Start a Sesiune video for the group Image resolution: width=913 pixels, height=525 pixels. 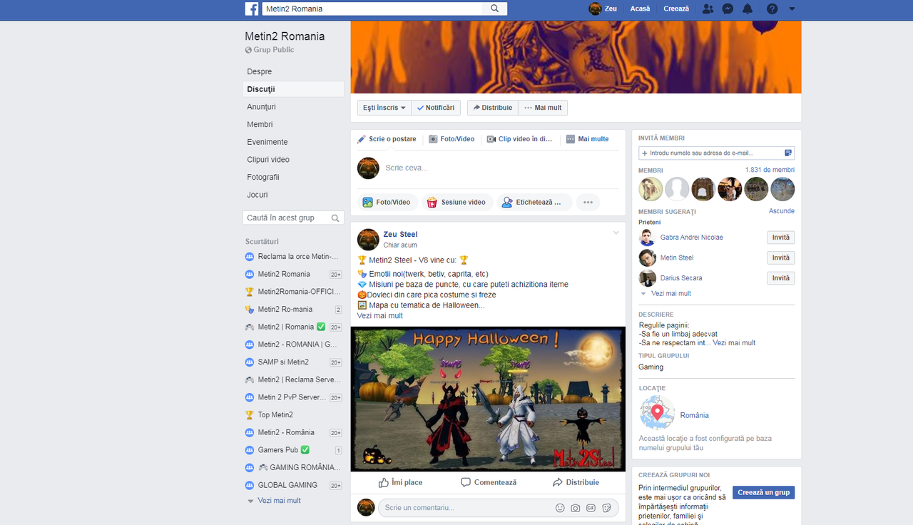coord(456,202)
